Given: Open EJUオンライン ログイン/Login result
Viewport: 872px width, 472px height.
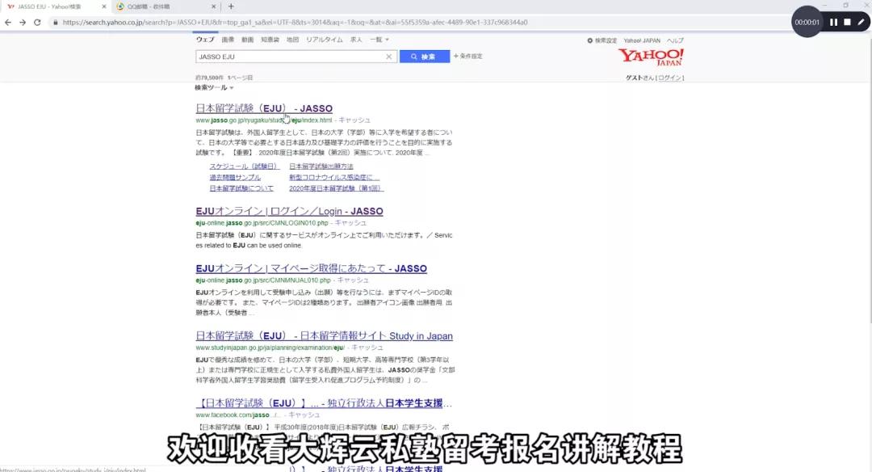Looking at the screenshot, I should (x=289, y=212).
